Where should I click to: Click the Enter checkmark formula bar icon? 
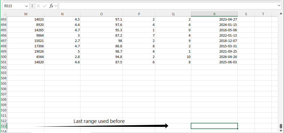44,6
